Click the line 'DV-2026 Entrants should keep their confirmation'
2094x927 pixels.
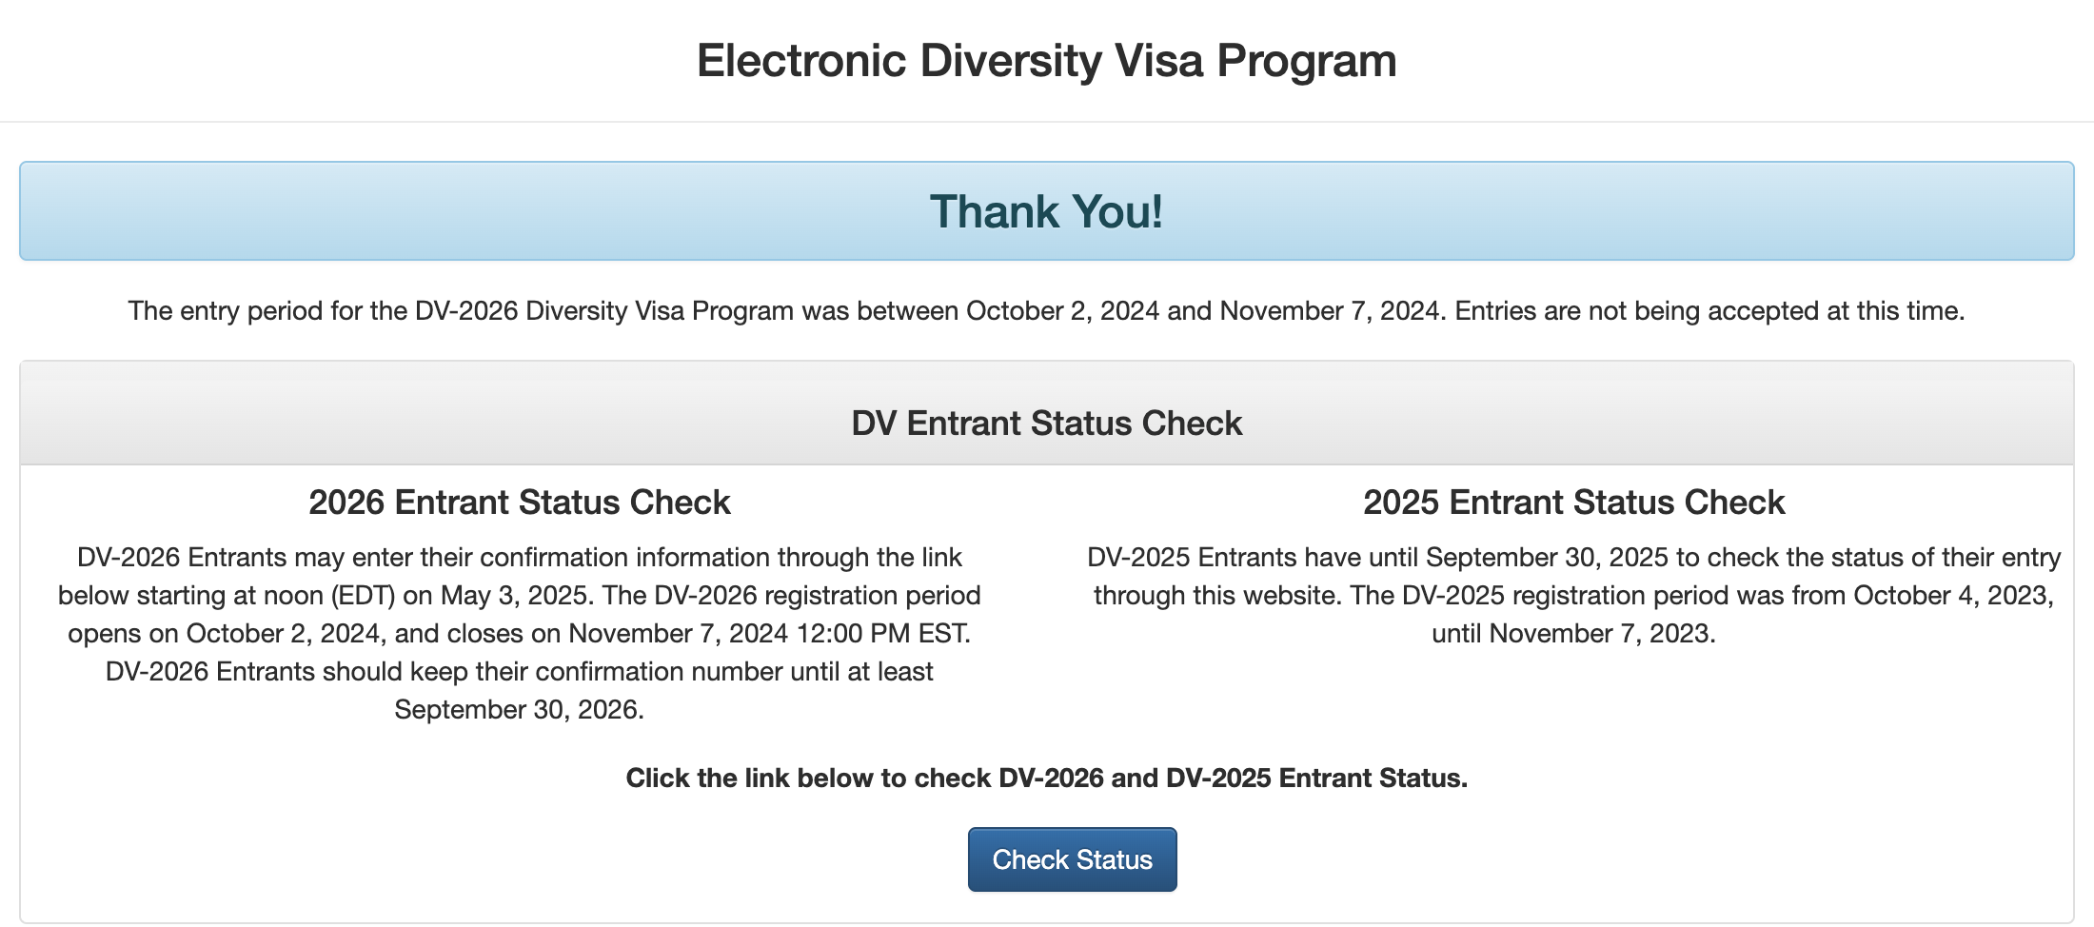(519, 672)
